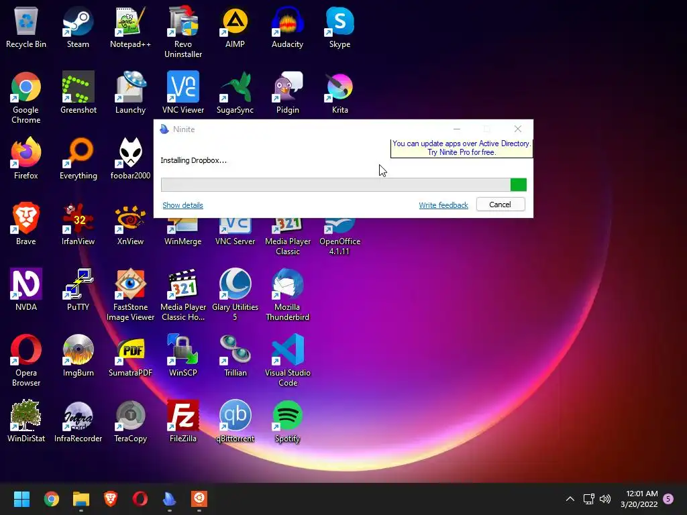Viewport: 687px width, 515px height.
Task: Cancel the Ninite installation
Action: point(500,205)
